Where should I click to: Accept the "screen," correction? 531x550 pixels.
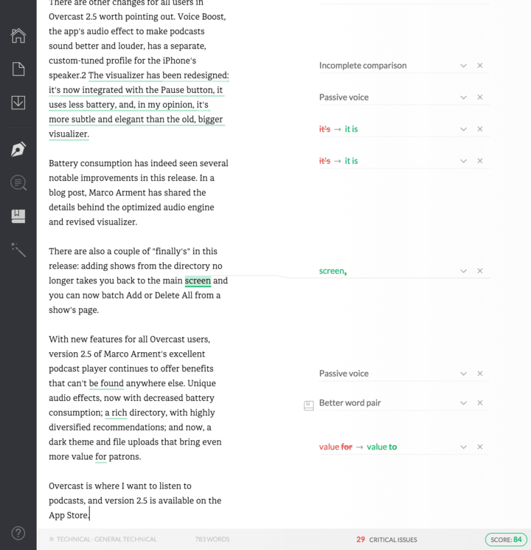click(333, 271)
